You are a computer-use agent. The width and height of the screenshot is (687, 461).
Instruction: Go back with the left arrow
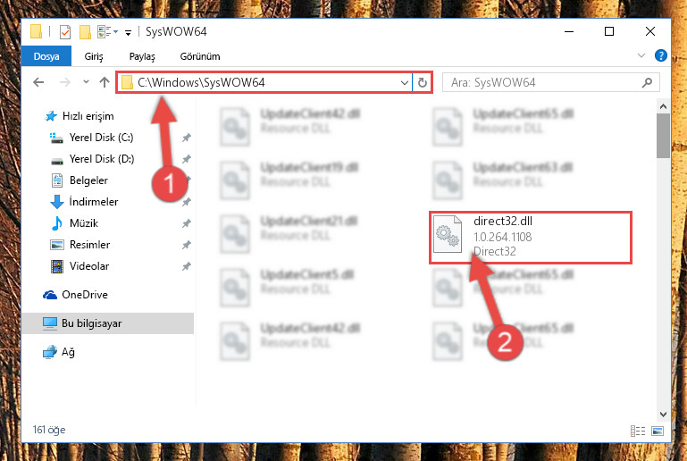tap(38, 82)
